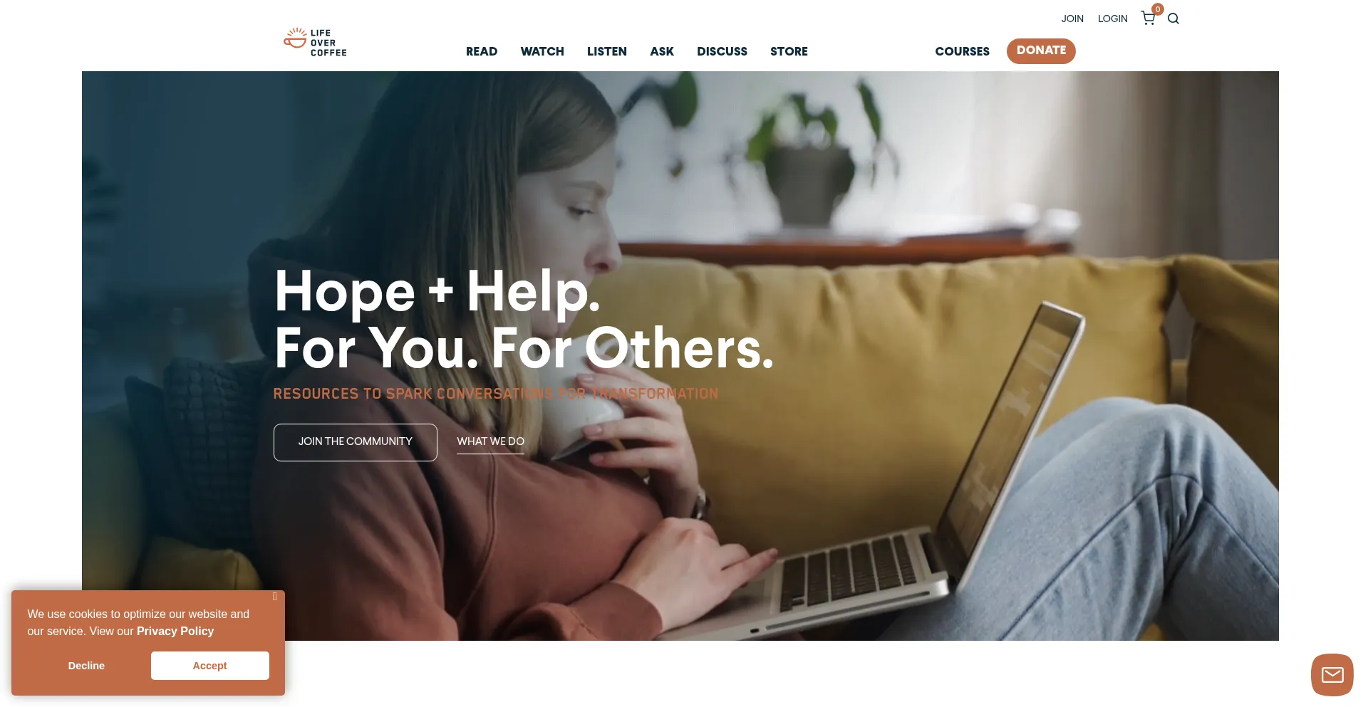Open the COURSES page
Screen dimensions: 1368x707
click(962, 51)
